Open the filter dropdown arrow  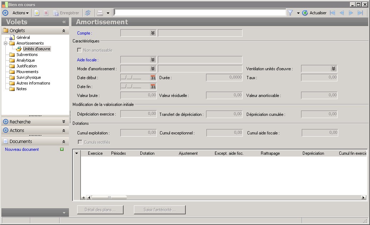tap(298, 13)
